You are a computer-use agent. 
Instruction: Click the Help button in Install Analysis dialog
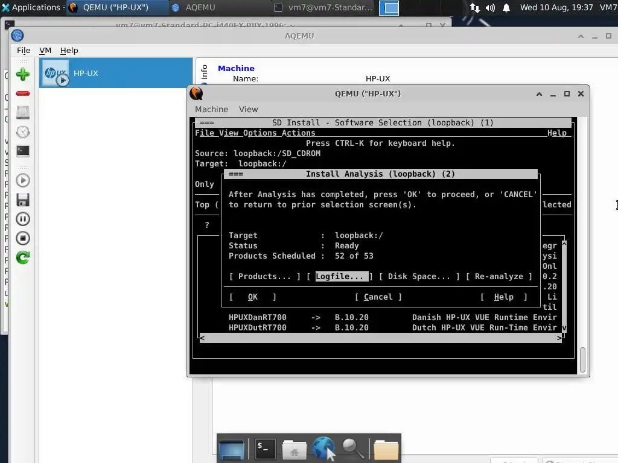(x=504, y=297)
